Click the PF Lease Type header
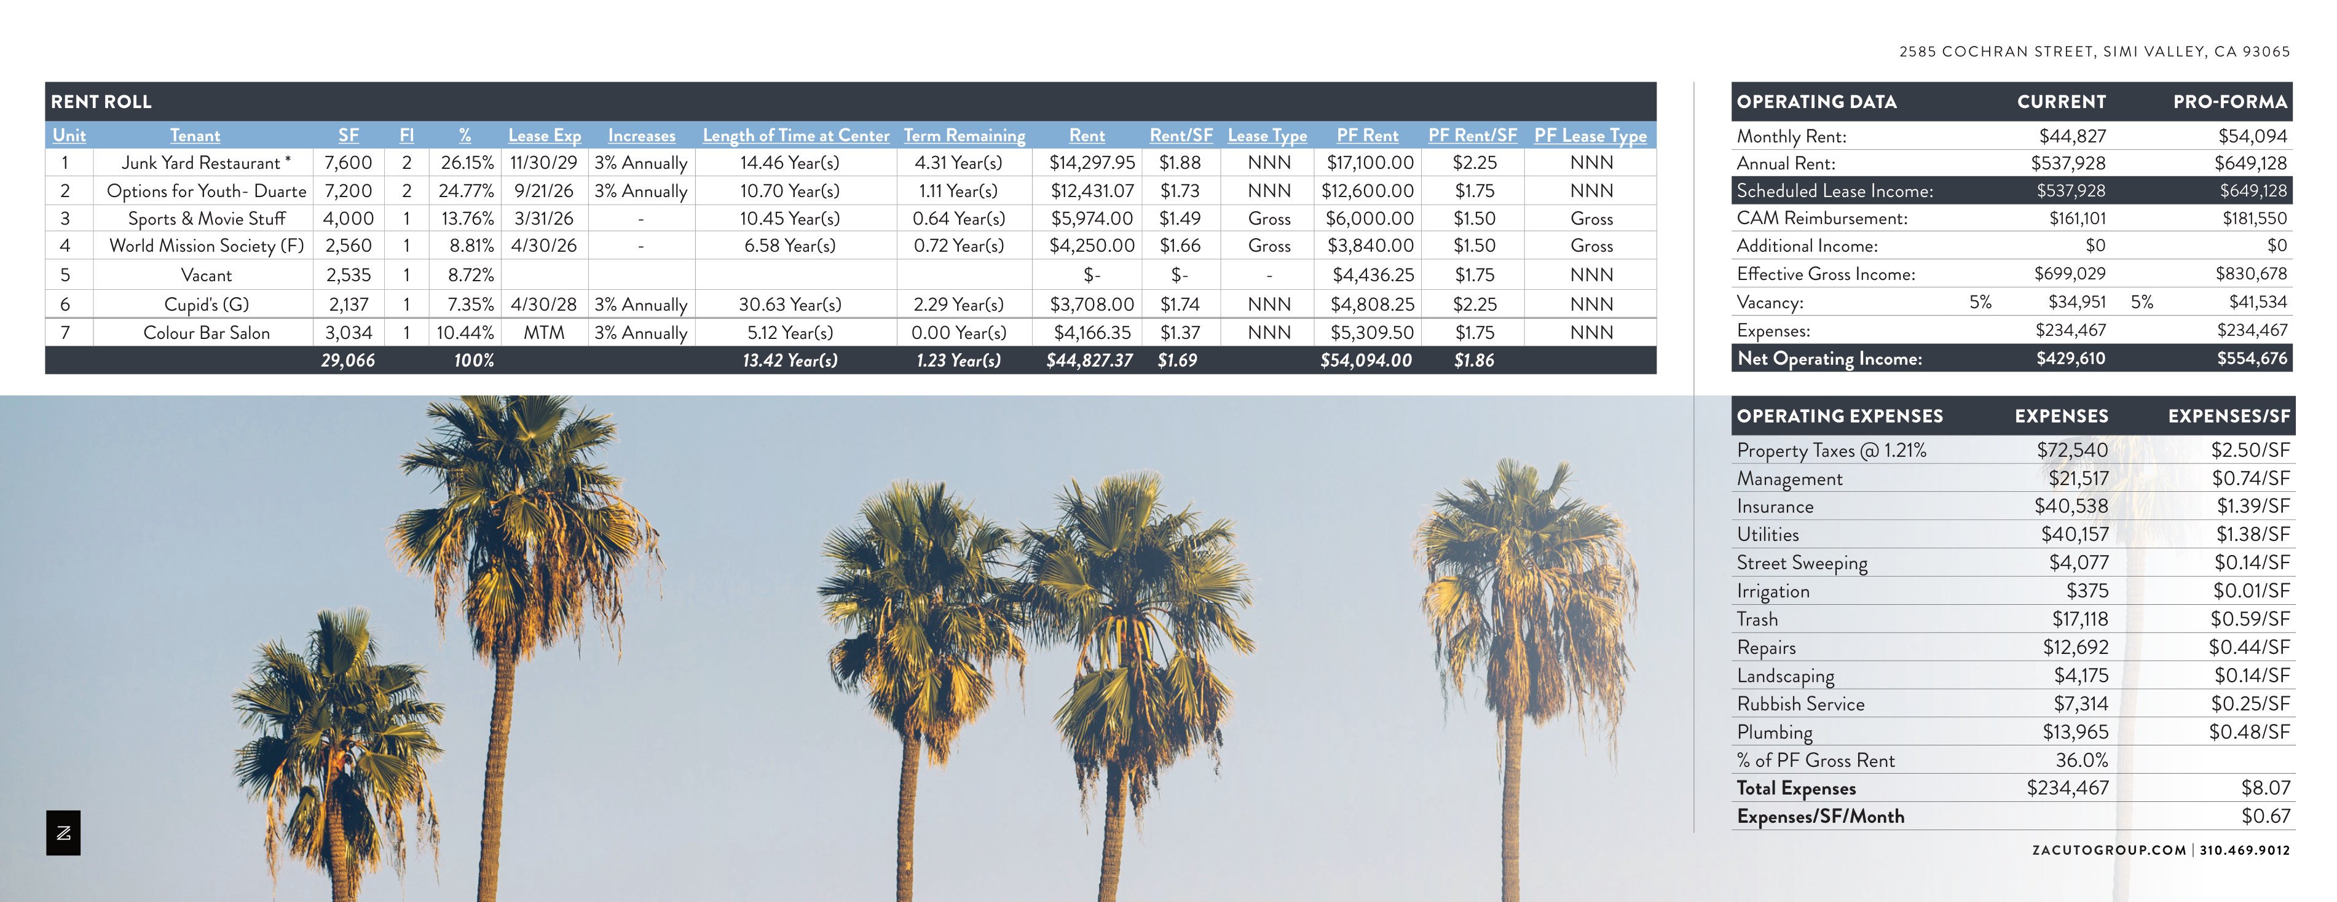This screenshot has width=2337, height=902. click(1590, 135)
